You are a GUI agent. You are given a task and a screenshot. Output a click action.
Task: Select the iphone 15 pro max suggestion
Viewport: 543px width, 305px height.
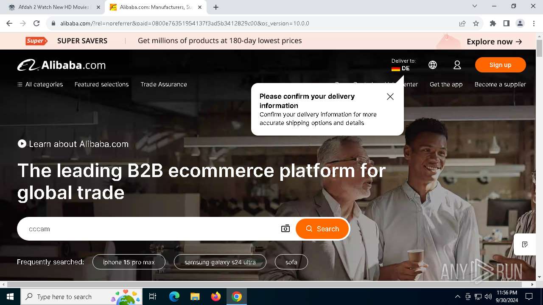129,262
